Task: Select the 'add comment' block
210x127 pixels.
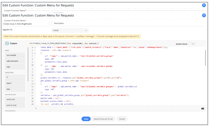Action: 15,61
